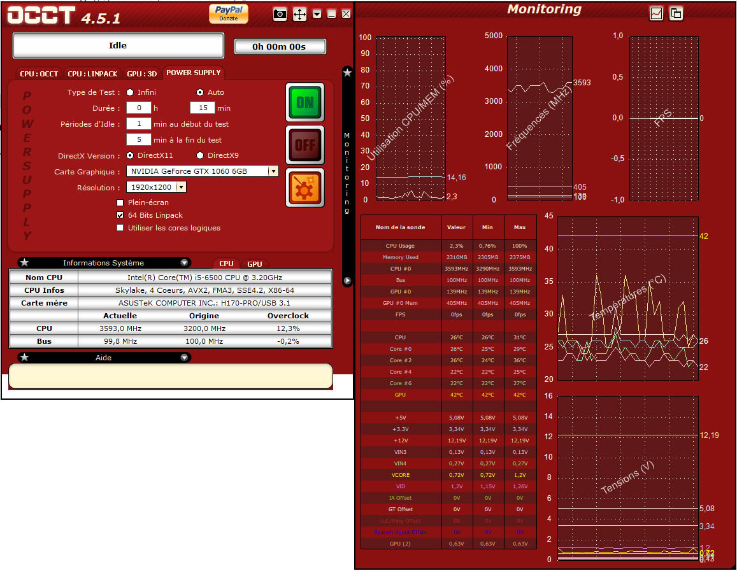Click the star at top of Monitoring sidebar
The image size is (737, 571).
[x=347, y=73]
